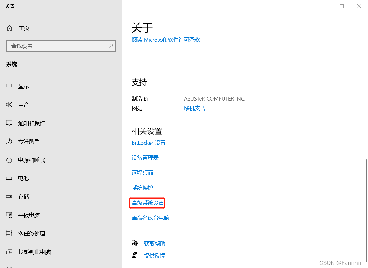Screen dimensions: 368x268
Task: Click the 关于 page title
Action: [142, 28]
